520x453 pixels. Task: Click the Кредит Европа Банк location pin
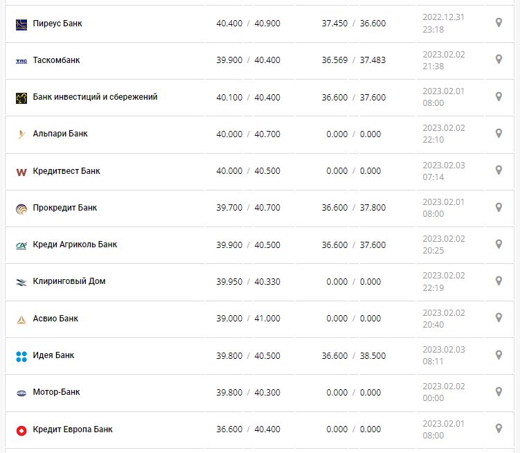tap(499, 429)
